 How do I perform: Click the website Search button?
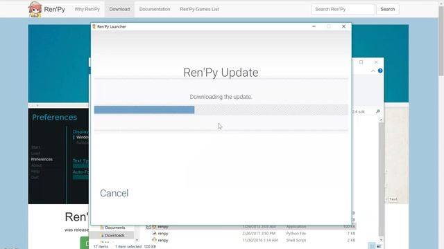tap(388, 9)
